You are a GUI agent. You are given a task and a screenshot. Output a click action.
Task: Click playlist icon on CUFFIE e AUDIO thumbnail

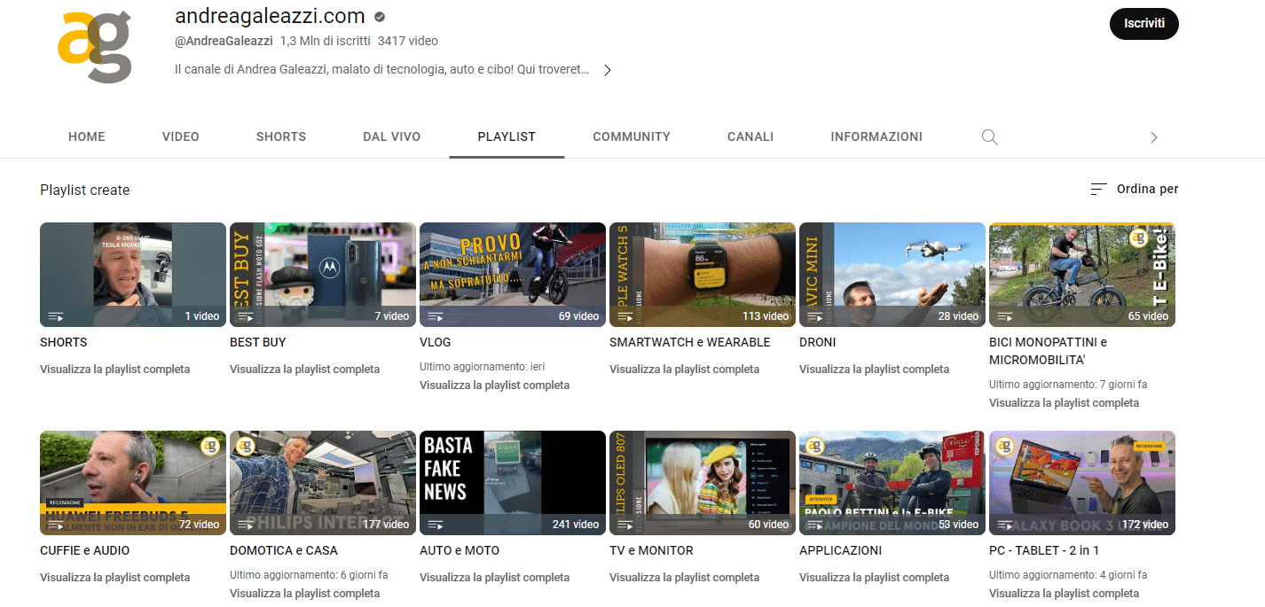(x=55, y=525)
